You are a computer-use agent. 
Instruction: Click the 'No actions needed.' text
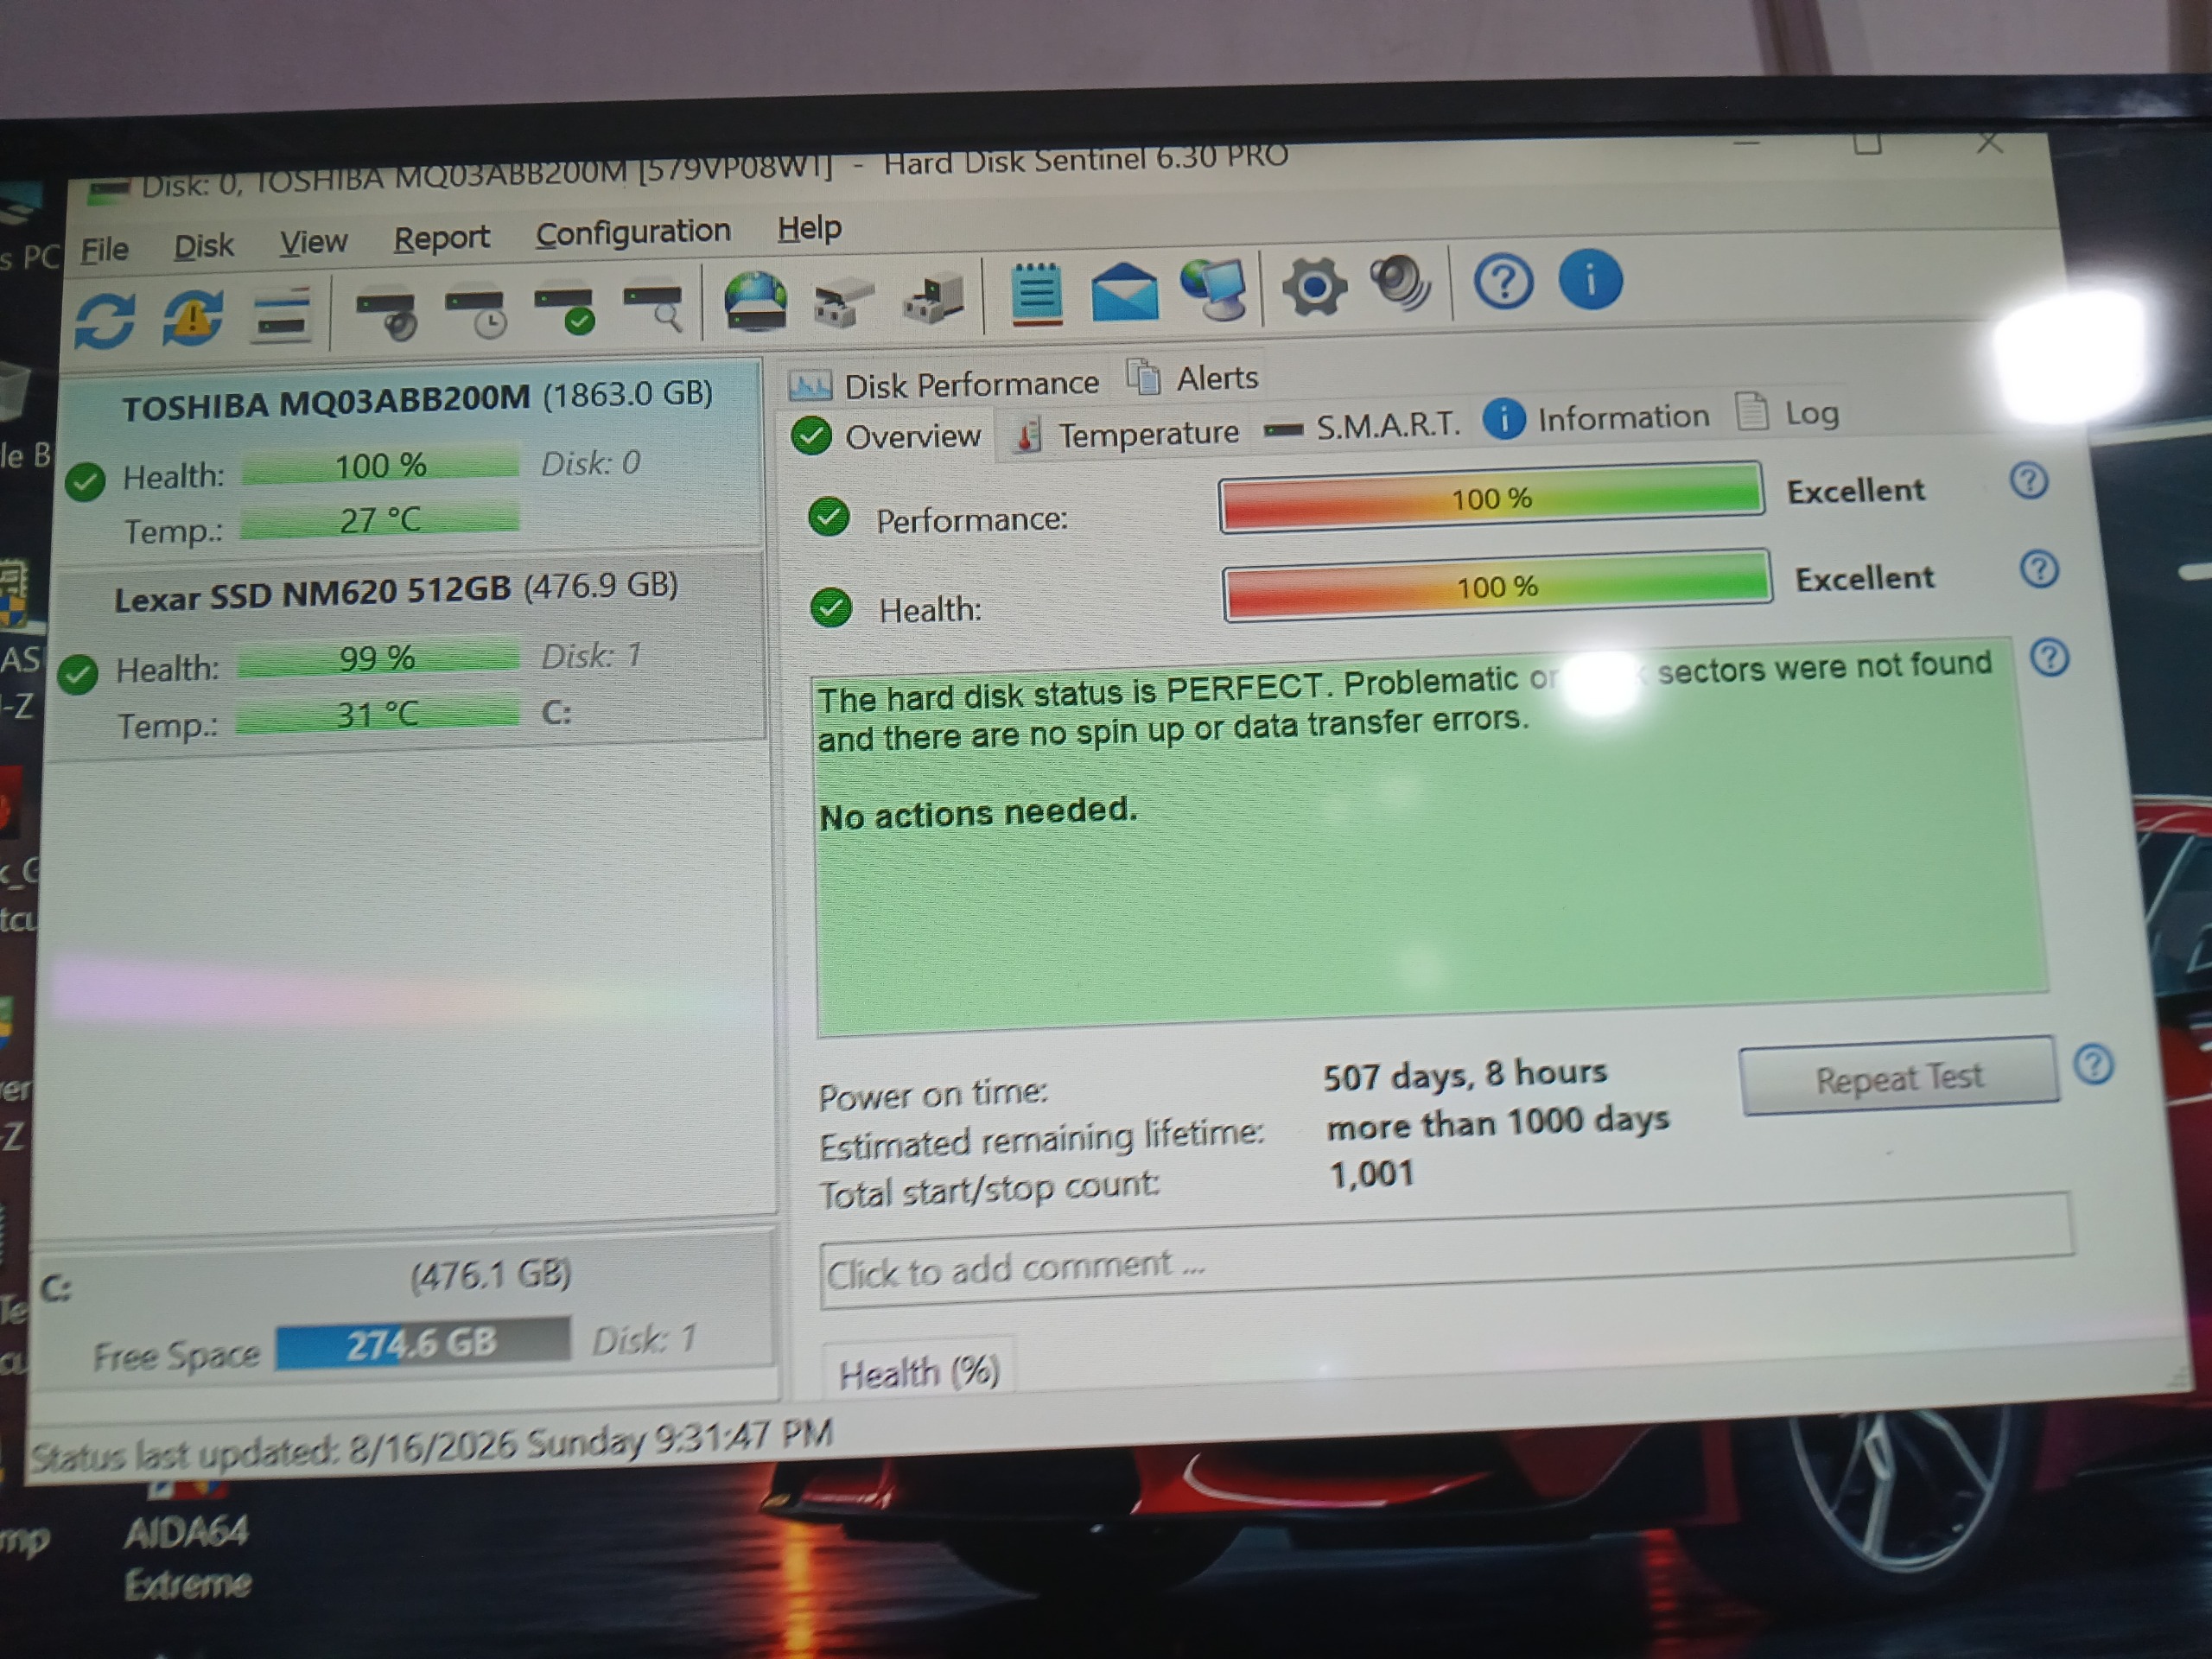[x=978, y=813]
